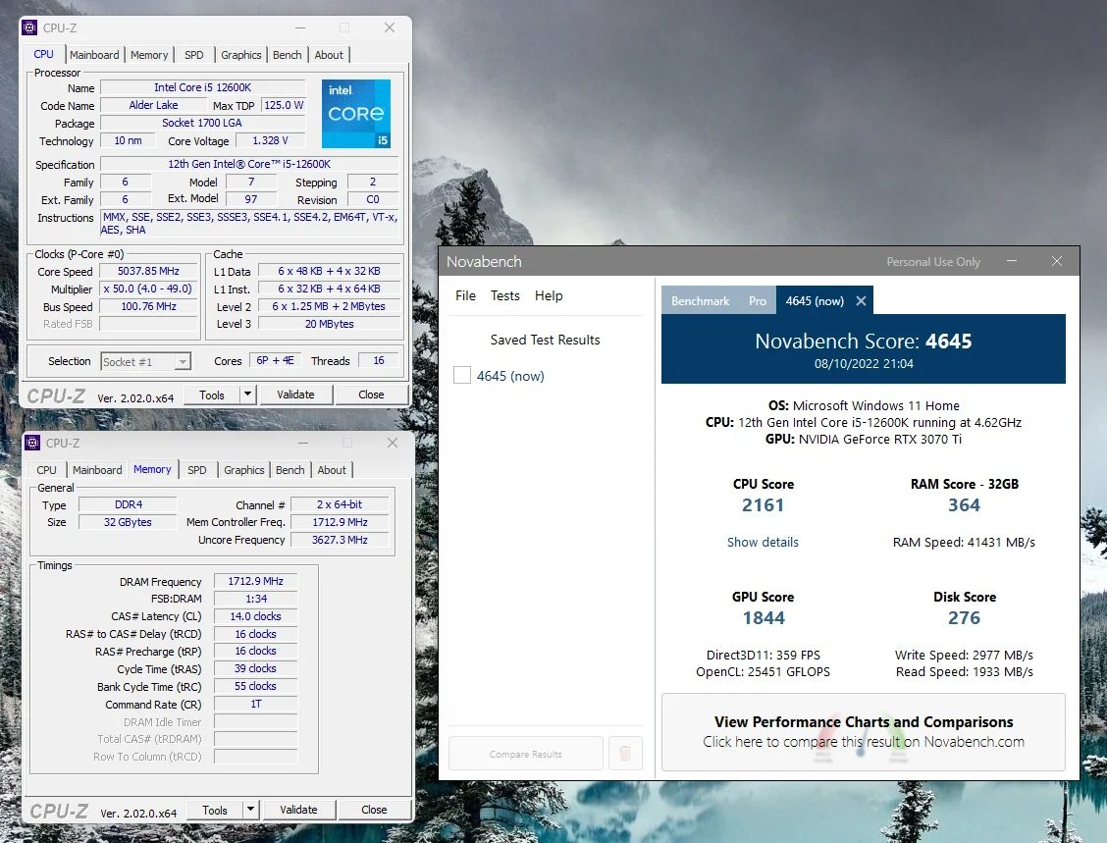The height and width of the screenshot is (843, 1107).
Task: Minimize the Novabench window
Action: pyautogui.click(x=1012, y=261)
